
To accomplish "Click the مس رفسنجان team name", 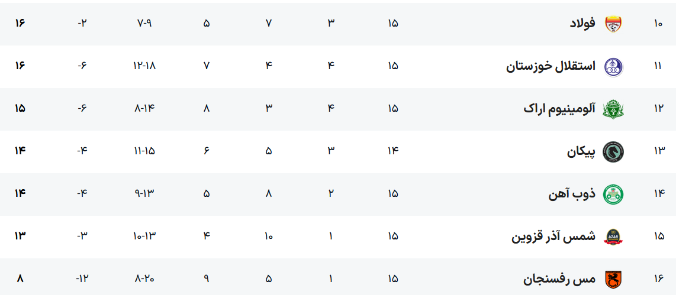I will pyautogui.click(x=559, y=279).
